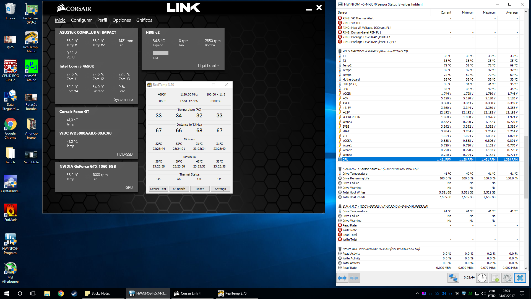Open HWiNFO sensor settings gear icon
The height and width of the screenshot is (299, 531).
coord(507,278)
